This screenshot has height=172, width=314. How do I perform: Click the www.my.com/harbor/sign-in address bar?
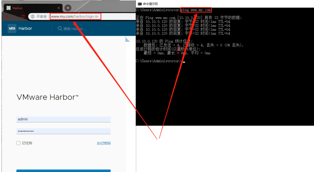pos(75,16)
